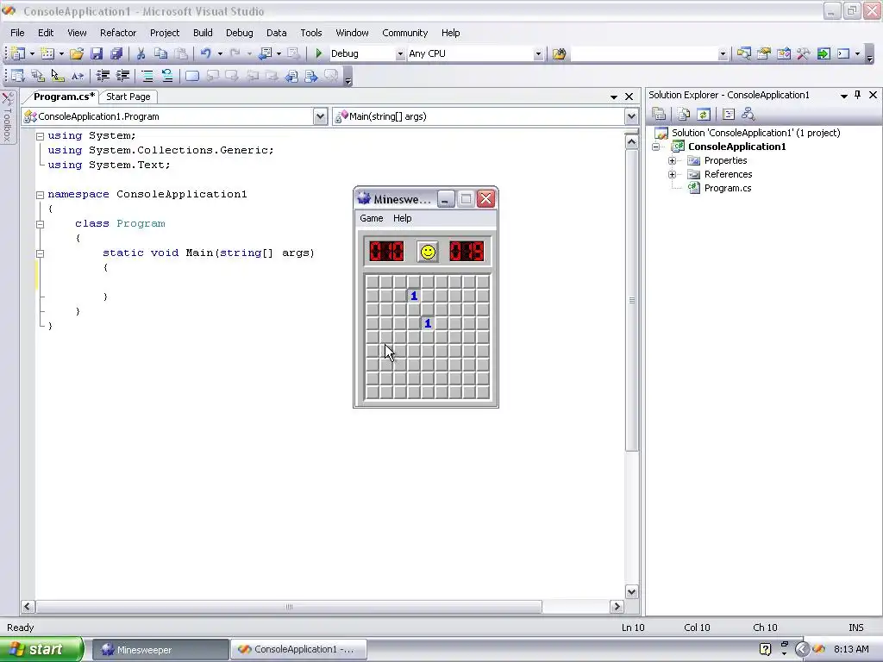Decrease line indent with the toolbar icon

103,76
